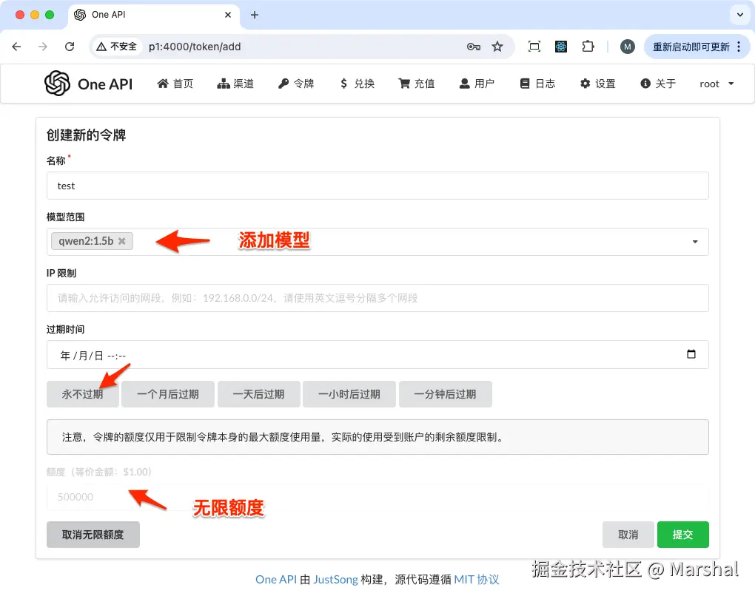Open the MIT 协议 footer link
Screen dimensions: 755x596
click(x=477, y=579)
